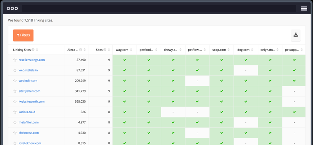Click the 'We found 7,518 linking sites' text
The image size is (313, 145).
[31, 20]
